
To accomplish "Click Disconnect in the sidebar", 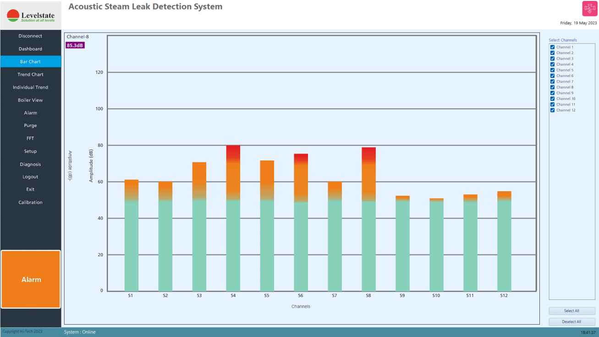I will coord(30,36).
